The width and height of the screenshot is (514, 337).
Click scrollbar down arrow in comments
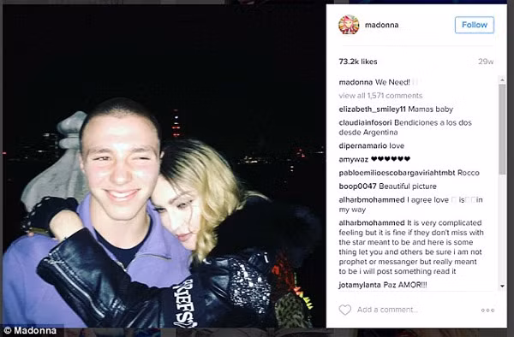pos(502,287)
